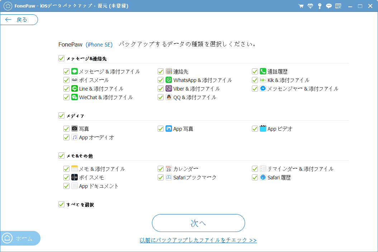
Task: Uncheck the メッセージ&連絡先 category checkbox
Action: pos(61,58)
